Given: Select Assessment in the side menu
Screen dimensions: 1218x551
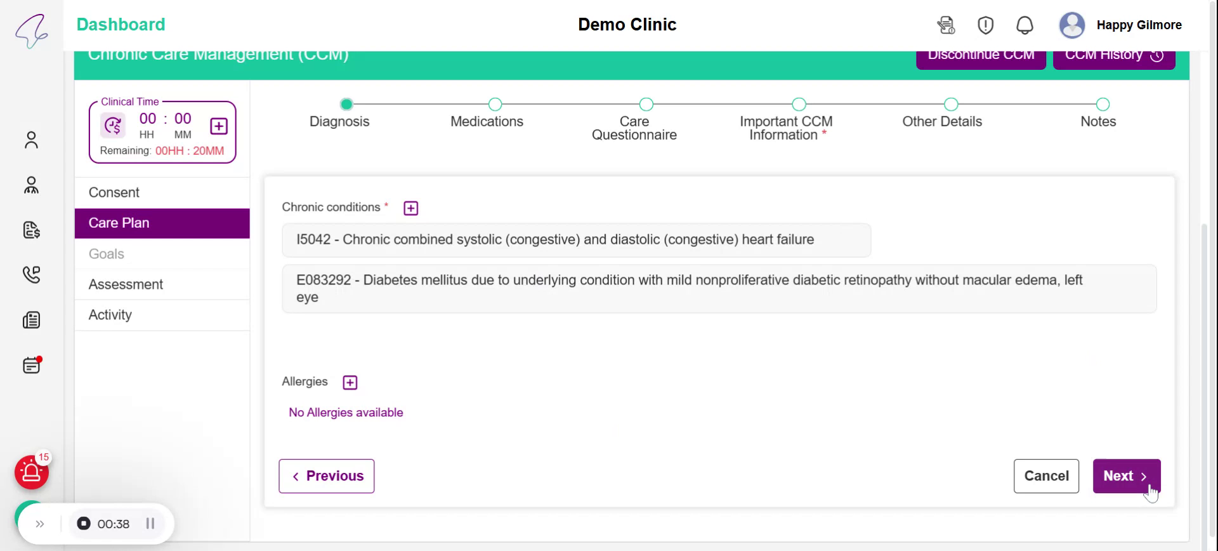Looking at the screenshot, I should (126, 284).
